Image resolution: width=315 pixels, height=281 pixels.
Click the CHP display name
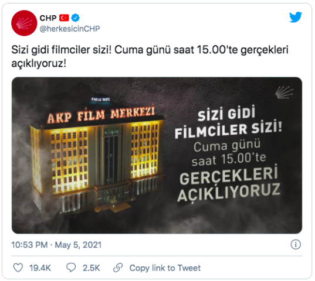tap(48, 18)
